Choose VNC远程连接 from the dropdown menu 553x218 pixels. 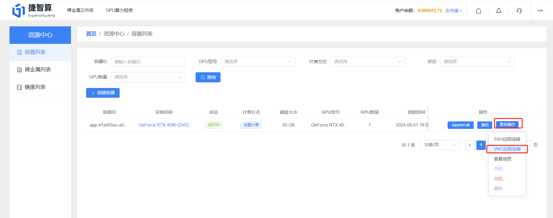507,149
